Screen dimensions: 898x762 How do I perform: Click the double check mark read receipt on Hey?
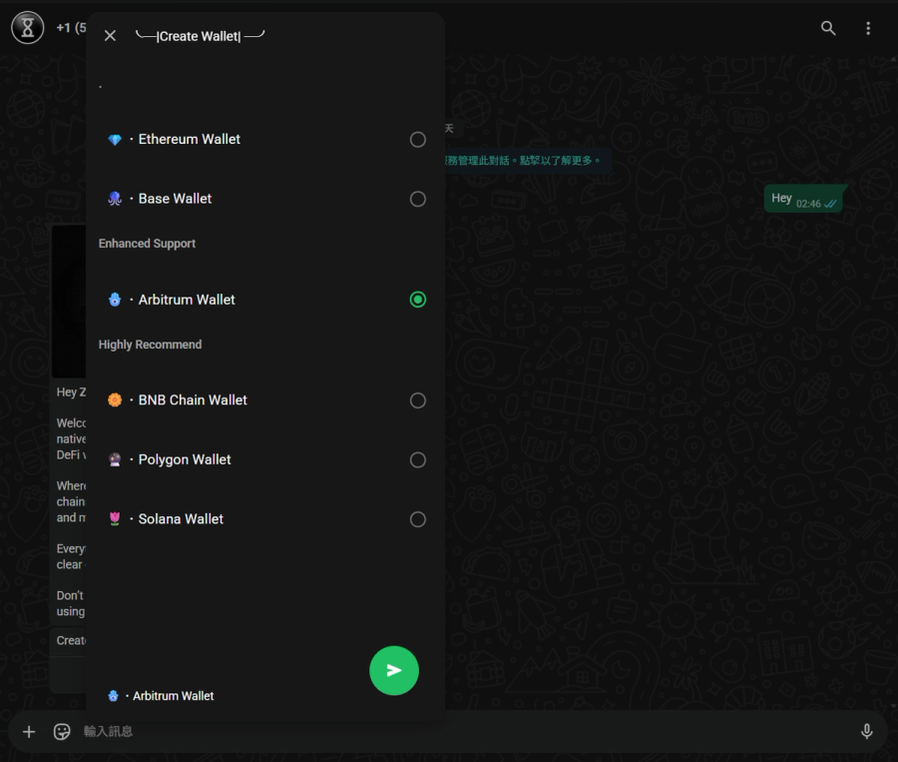tap(830, 204)
